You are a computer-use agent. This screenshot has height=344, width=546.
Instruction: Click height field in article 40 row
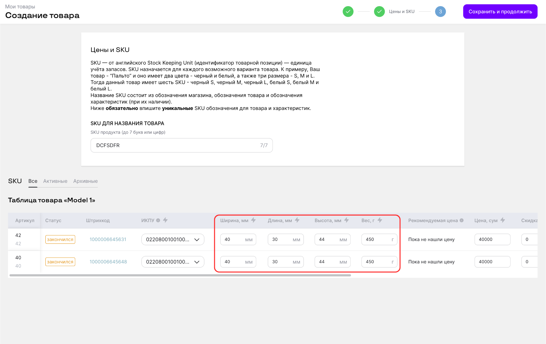(332, 262)
